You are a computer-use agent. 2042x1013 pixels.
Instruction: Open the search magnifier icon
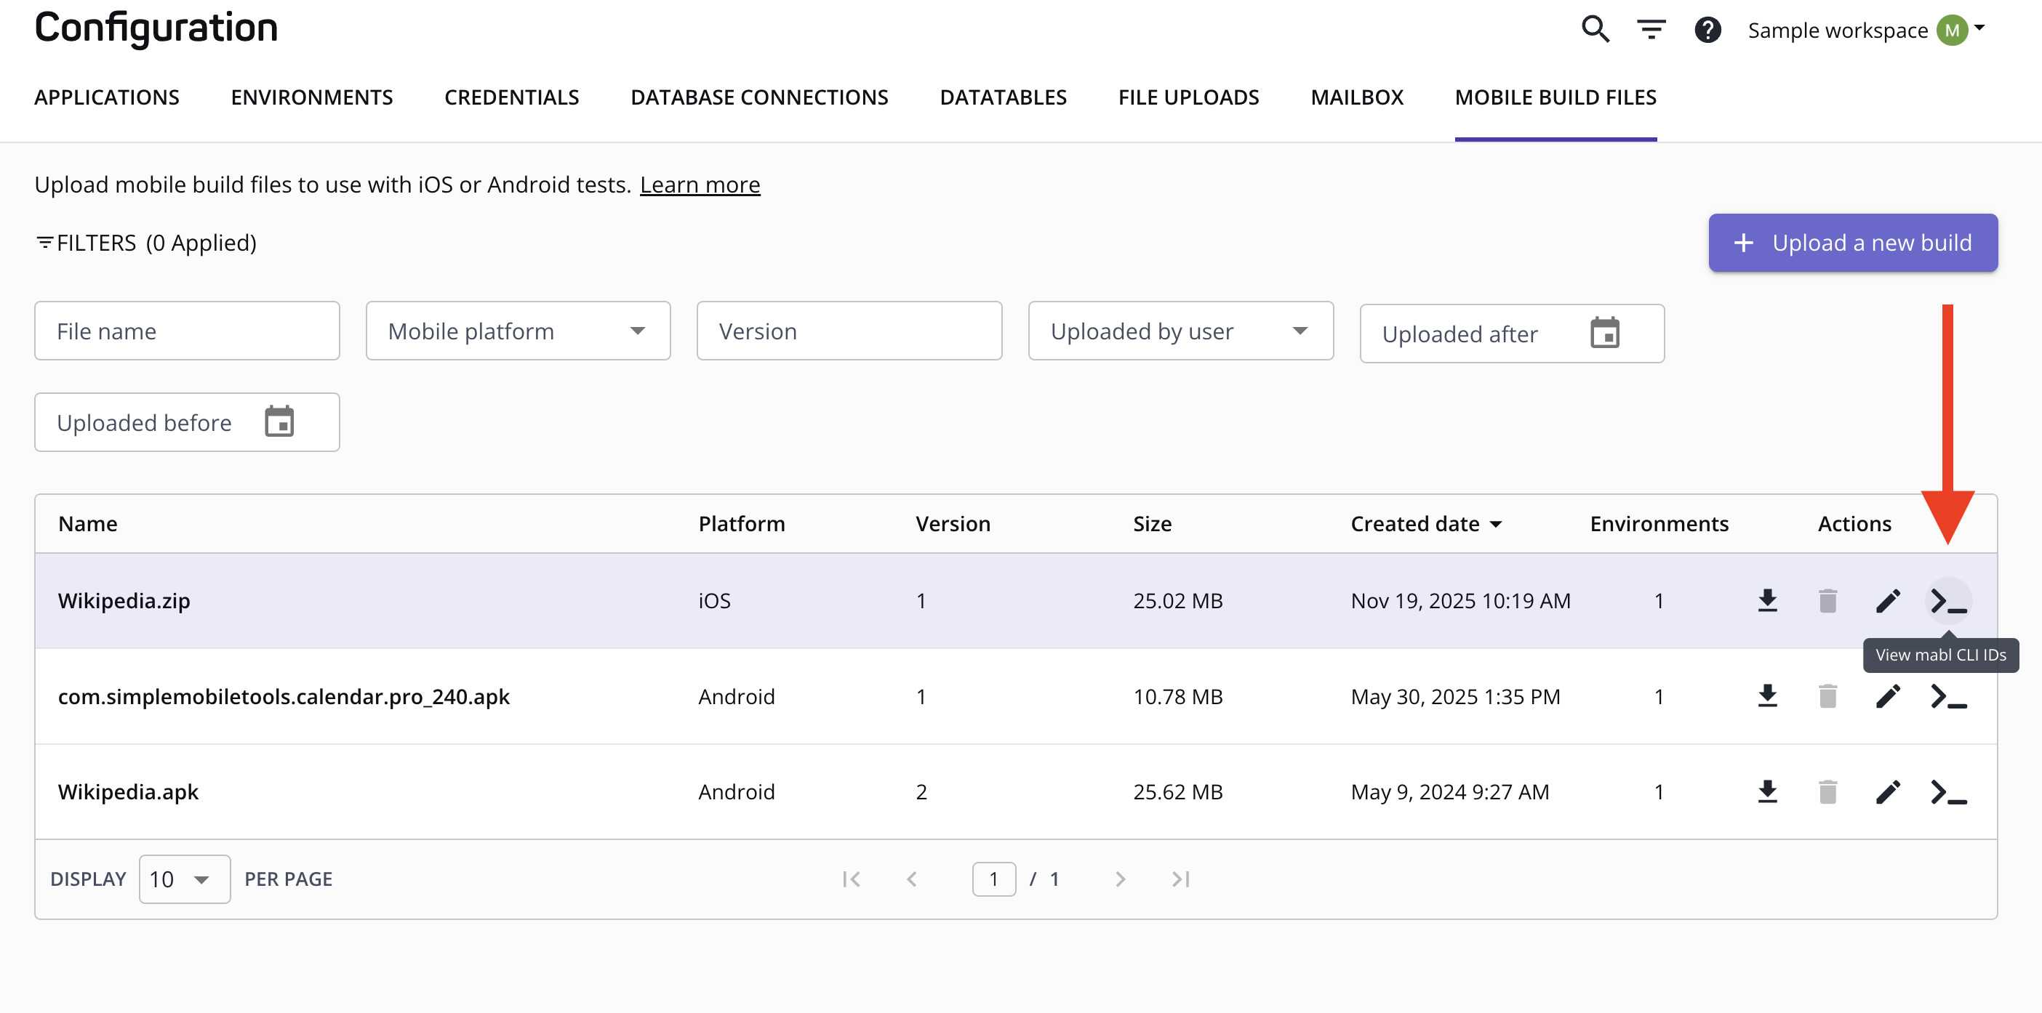pyautogui.click(x=1595, y=29)
